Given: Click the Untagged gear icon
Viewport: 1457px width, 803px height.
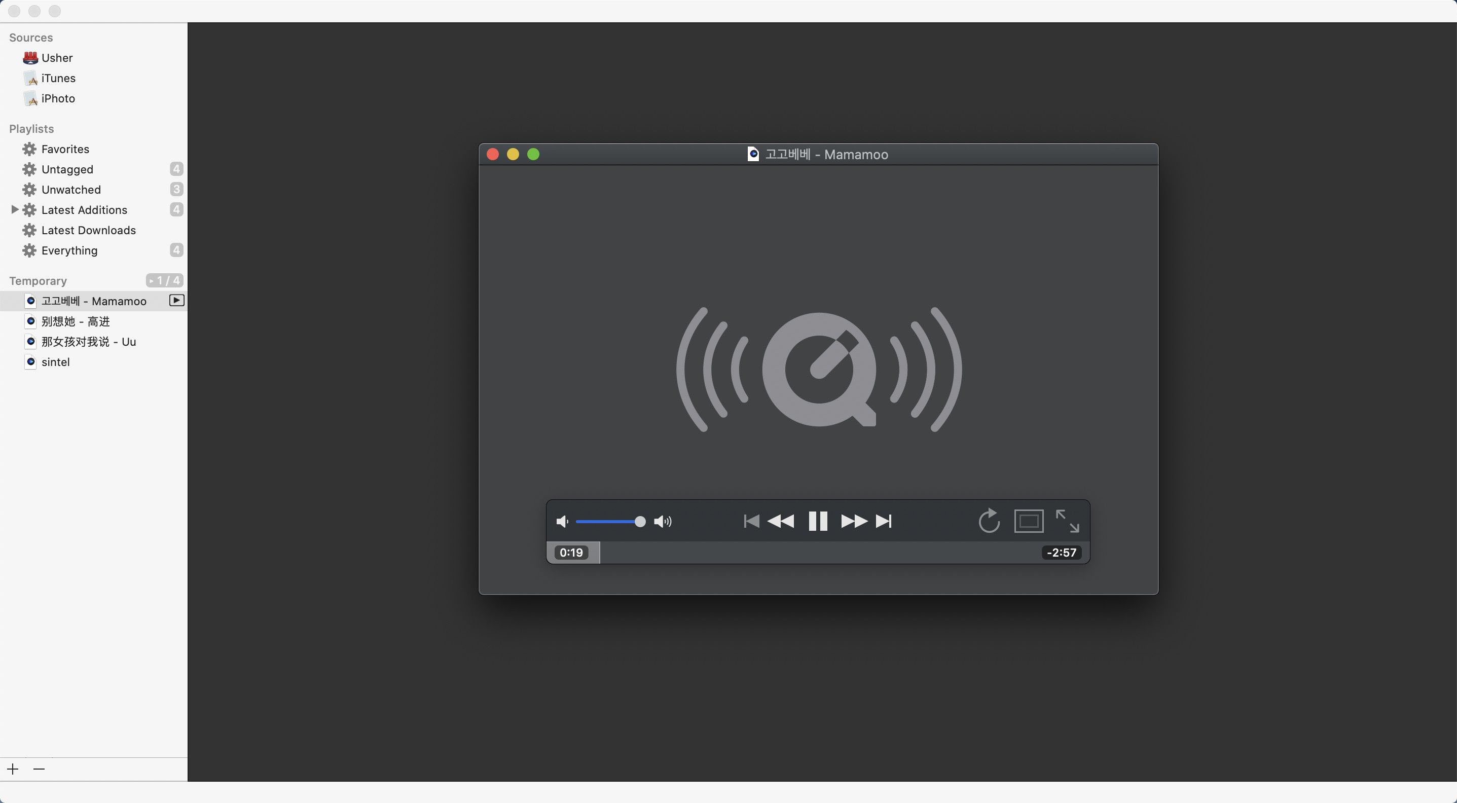Looking at the screenshot, I should tap(29, 170).
